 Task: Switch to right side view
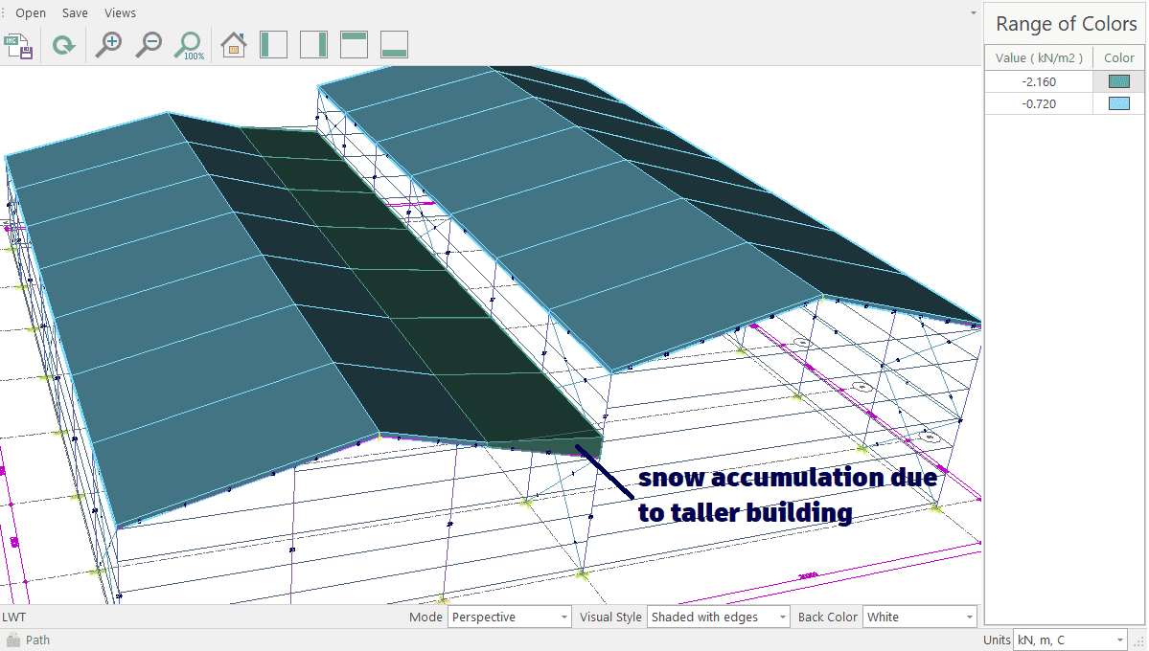[313, 45]
